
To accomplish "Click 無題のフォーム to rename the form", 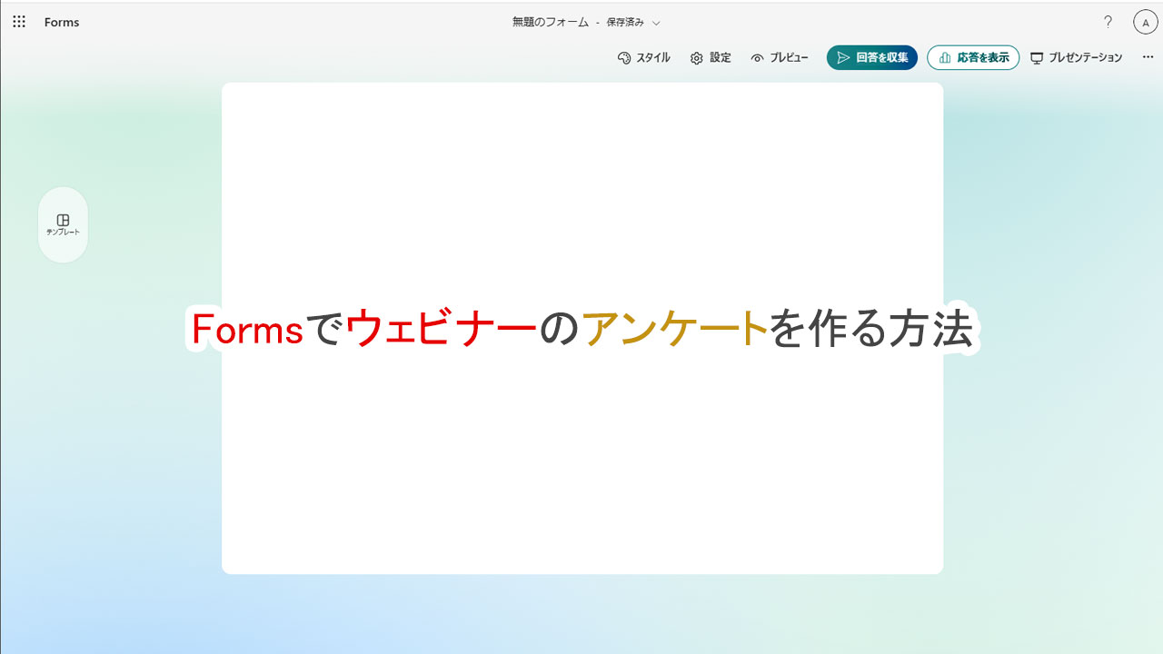I will pyautogui.click(x=550, y=22).
